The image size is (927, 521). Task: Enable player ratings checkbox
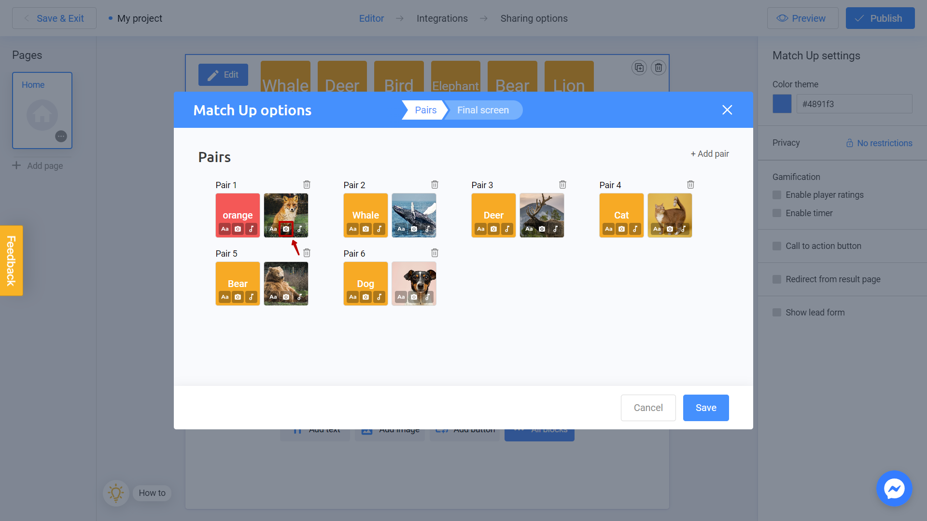(777, 195)
